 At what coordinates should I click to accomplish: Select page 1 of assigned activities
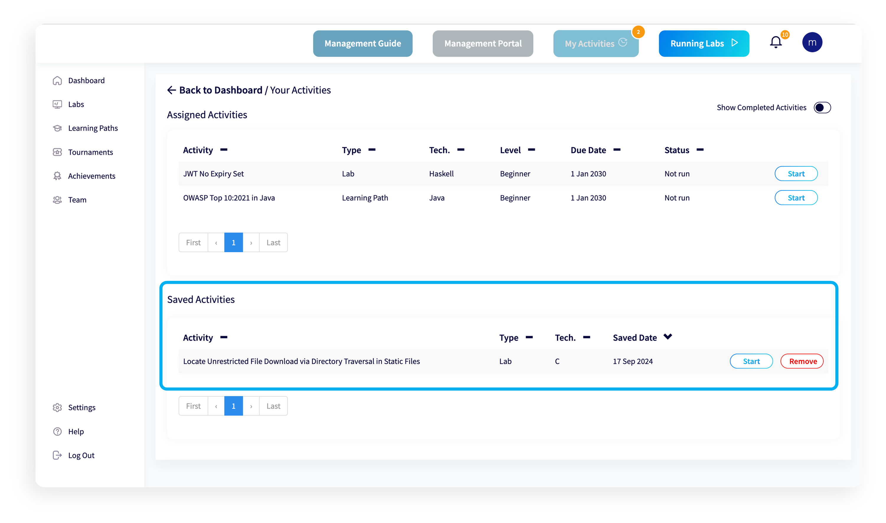[x=233, y=242]
